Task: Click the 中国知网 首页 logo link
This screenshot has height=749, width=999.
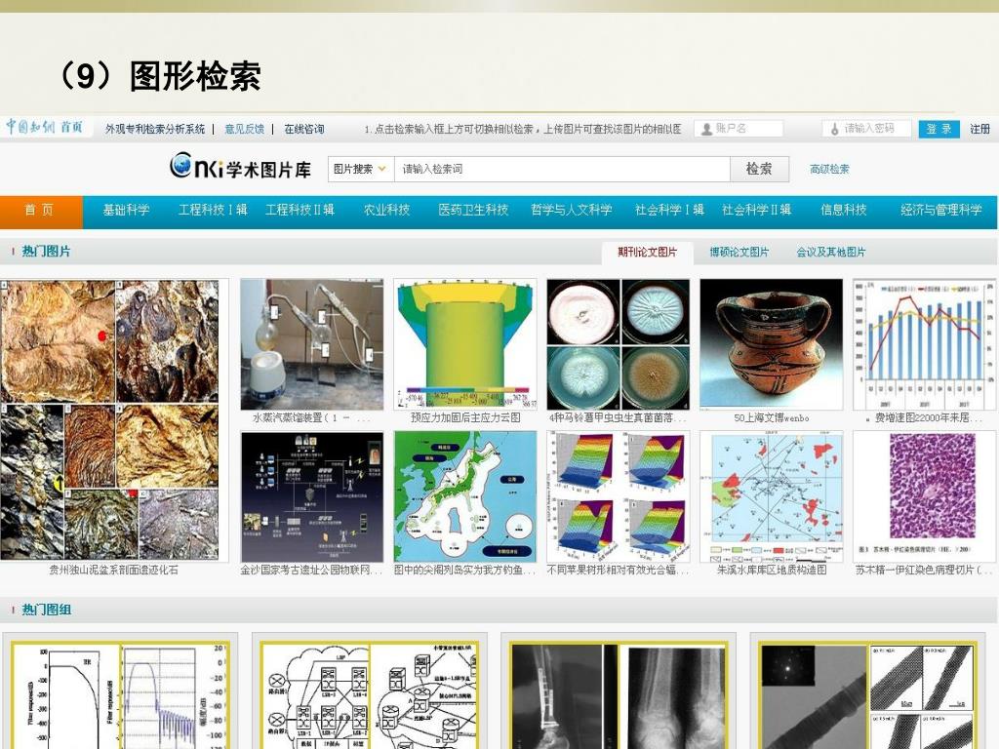Action: [44, 128]
